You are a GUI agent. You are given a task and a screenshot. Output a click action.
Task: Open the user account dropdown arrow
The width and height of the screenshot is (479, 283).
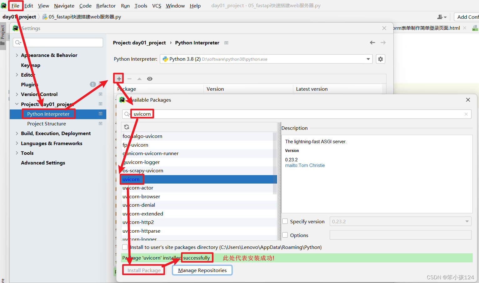tap(445, 17)
